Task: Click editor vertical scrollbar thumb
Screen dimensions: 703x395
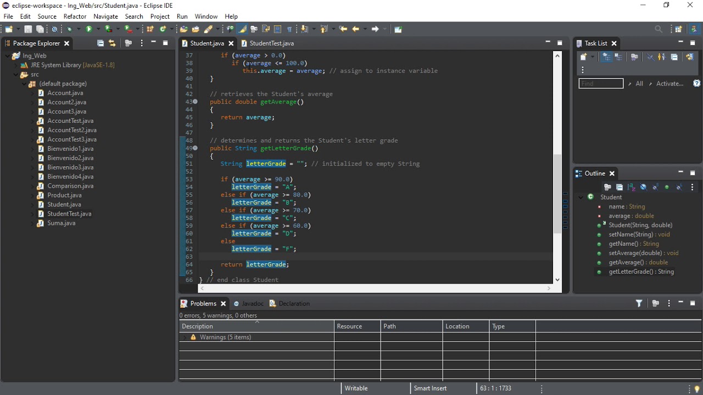Action: pos(557,193)
